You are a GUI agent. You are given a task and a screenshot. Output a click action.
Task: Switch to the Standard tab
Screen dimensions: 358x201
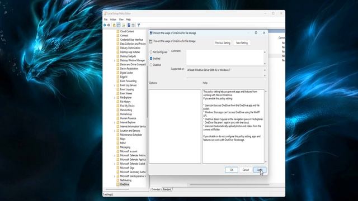click(x=167, y=189)
